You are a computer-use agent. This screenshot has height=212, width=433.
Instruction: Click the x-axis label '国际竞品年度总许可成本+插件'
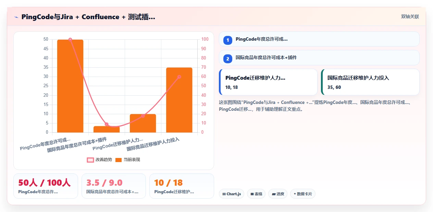point(77,145)
